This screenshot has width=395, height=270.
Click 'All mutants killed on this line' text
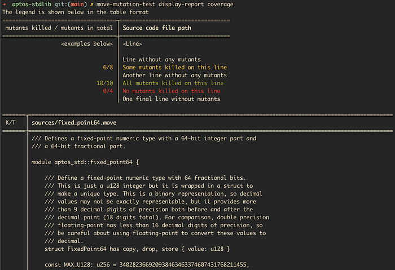[173, 83]
